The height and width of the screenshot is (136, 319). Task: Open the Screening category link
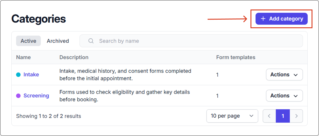point(36,96)
